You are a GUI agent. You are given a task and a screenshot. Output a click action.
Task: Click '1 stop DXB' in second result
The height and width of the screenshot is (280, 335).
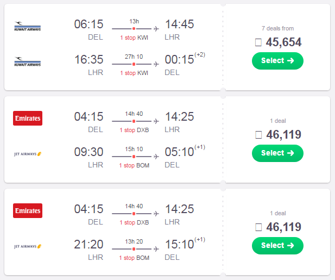tap(134, 130)
